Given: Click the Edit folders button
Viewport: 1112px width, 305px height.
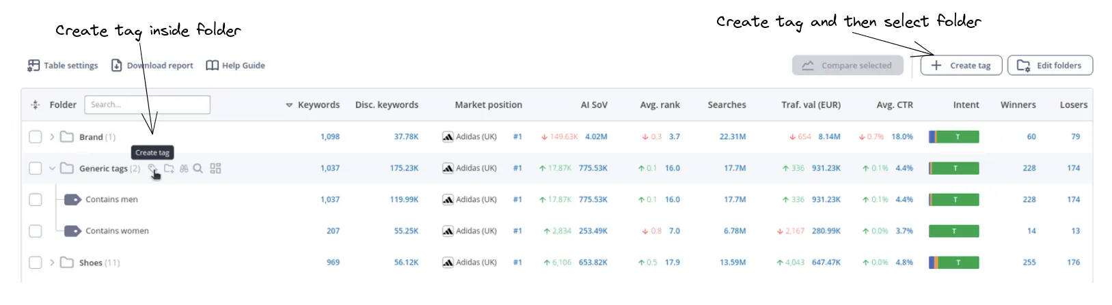Looking at the screenshot, I should pos(1050,66).
